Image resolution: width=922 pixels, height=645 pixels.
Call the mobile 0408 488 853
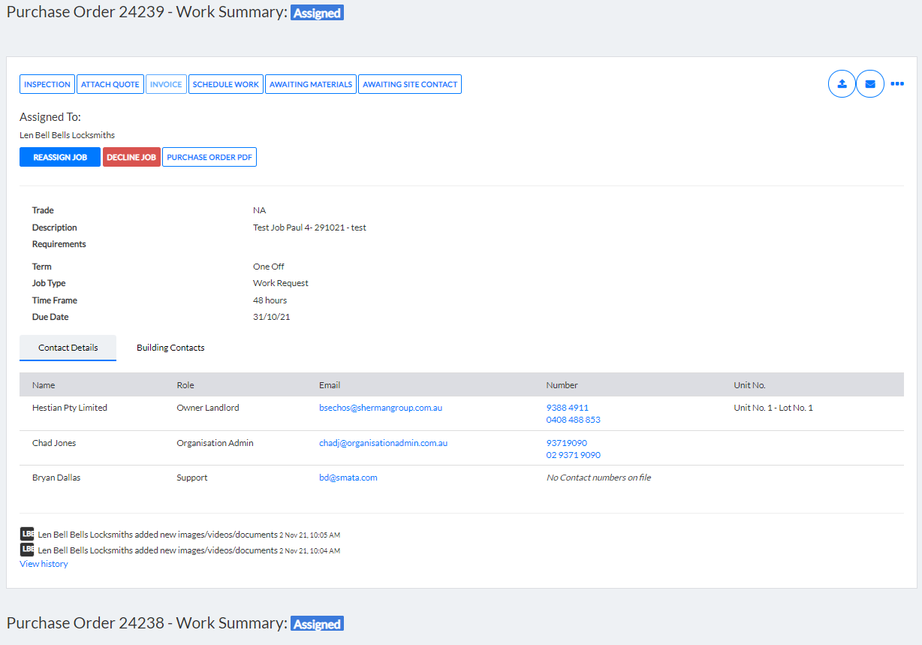[x=574, y=420]
